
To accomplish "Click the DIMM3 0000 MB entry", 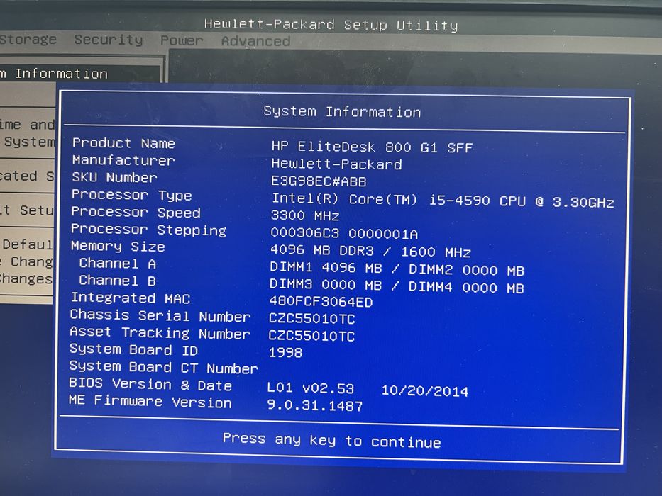I will pyautogui.click(x=326, y=285).
